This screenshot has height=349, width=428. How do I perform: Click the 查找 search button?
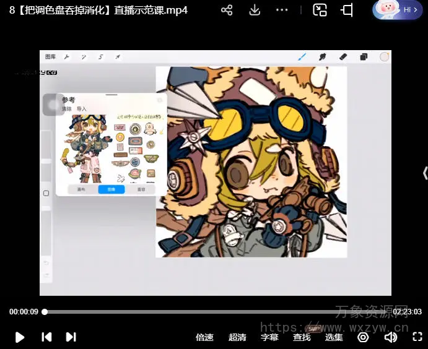pyautogui.click(x=302, y=337)
